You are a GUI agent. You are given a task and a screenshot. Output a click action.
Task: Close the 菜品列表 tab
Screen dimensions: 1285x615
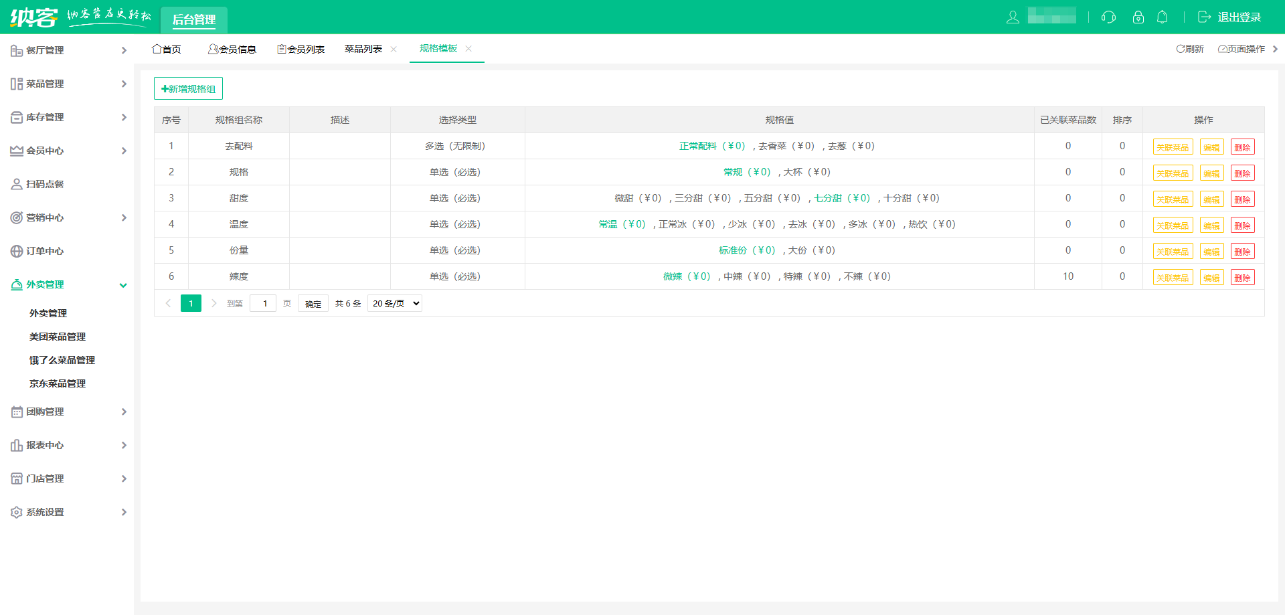click(394, 50)
